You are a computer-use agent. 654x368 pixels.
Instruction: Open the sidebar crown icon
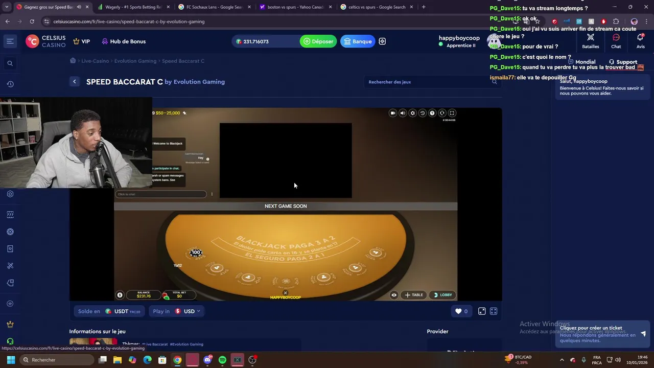(10, 324)
